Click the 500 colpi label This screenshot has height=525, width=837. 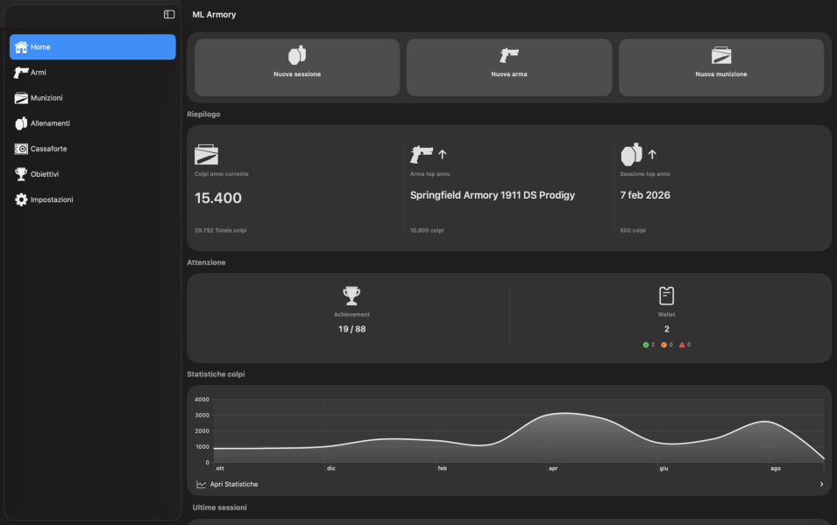(x=633, y=230)
